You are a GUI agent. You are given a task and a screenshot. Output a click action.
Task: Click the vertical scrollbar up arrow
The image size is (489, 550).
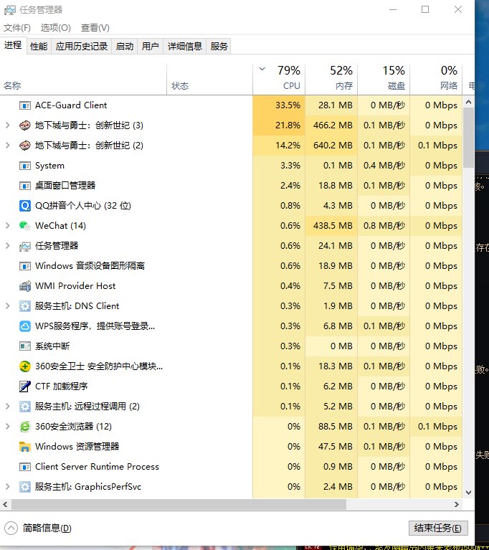click(x=468, y=103)
